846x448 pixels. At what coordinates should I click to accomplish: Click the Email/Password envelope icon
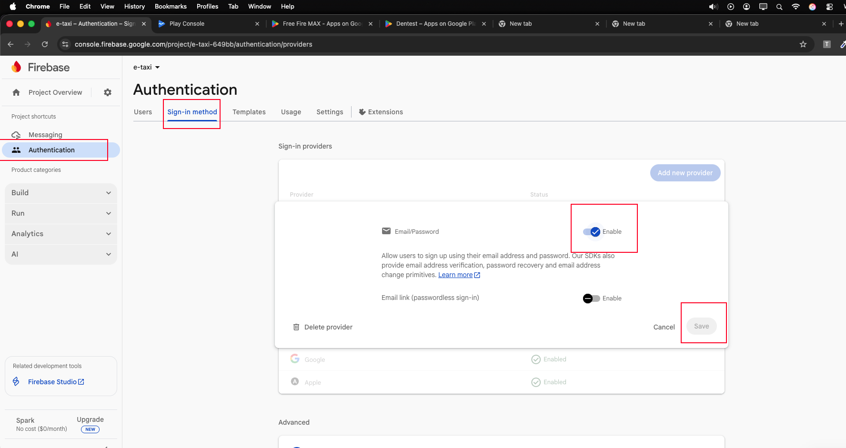pos(386,231)
